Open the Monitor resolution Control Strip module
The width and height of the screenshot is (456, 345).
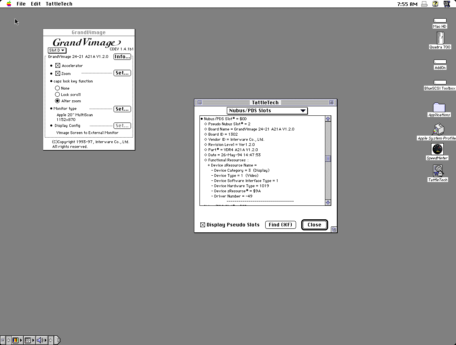[x=29, y=340]
